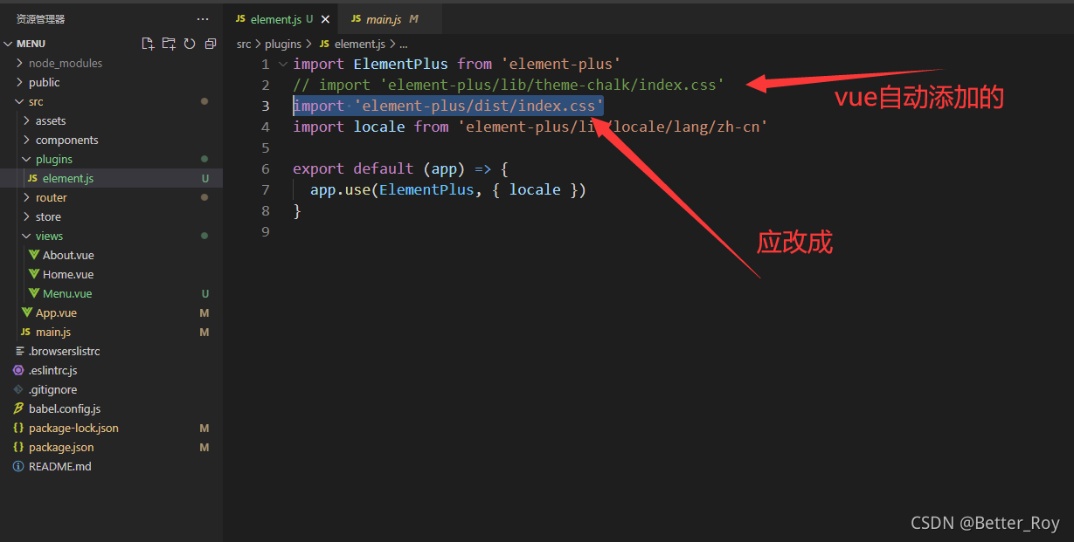This screenshot has width=1074, height=542.
Task: Collapse all folders via explorer header icon
Action: [211, 44]
